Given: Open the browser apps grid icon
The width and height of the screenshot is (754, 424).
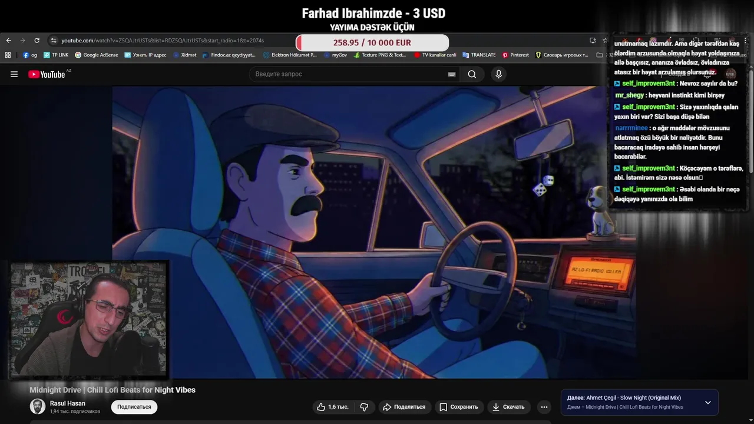Looking at the screenshot, I should [8, 55].
